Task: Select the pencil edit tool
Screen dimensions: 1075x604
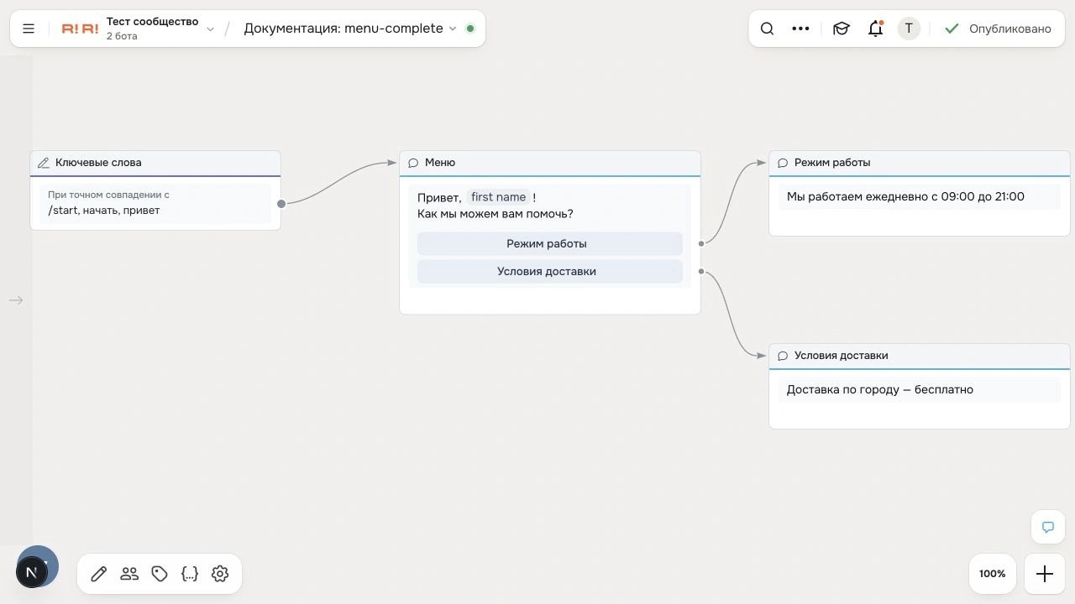Action: [x=99, y=574]
